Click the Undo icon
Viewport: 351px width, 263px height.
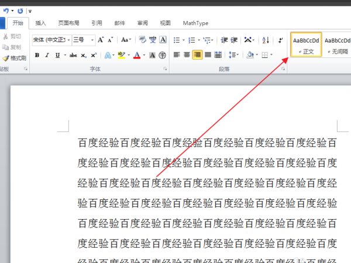pos(6,11)
